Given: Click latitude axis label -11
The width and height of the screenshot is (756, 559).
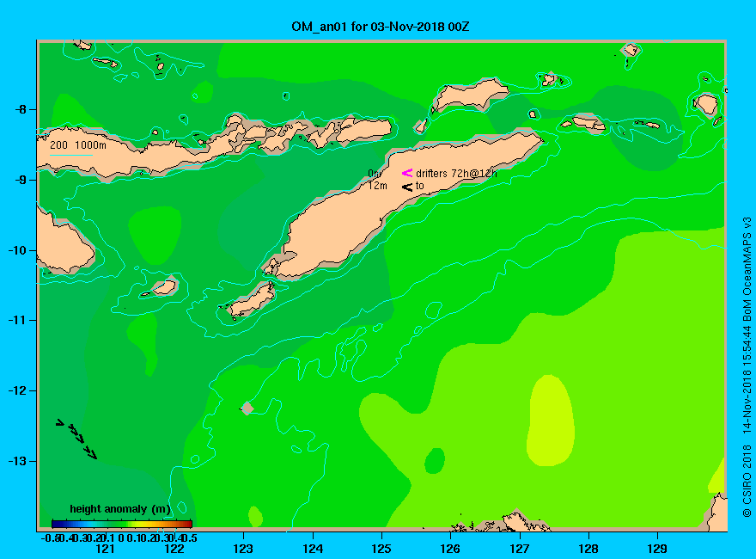Looking at the screenshot, I should [17, 321].
